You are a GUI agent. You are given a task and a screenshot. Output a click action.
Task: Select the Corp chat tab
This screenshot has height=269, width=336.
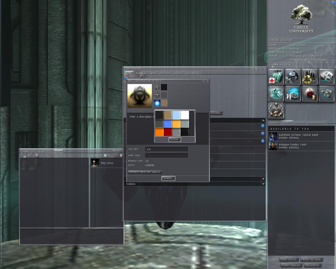58,152
